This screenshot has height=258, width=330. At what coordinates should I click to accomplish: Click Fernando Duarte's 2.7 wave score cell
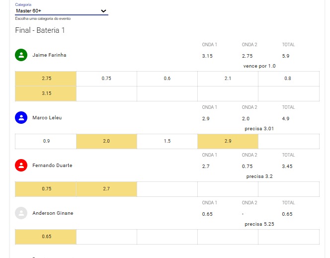tap(106, 189)
